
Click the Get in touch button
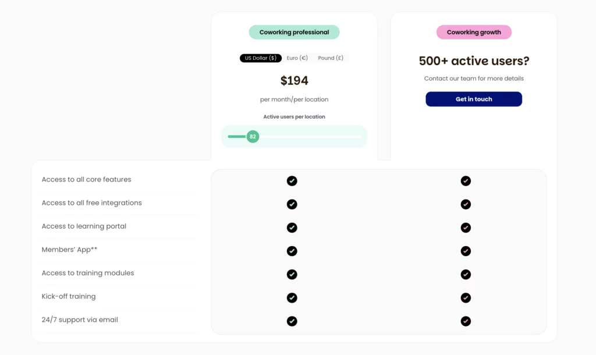tap(474, 99)
